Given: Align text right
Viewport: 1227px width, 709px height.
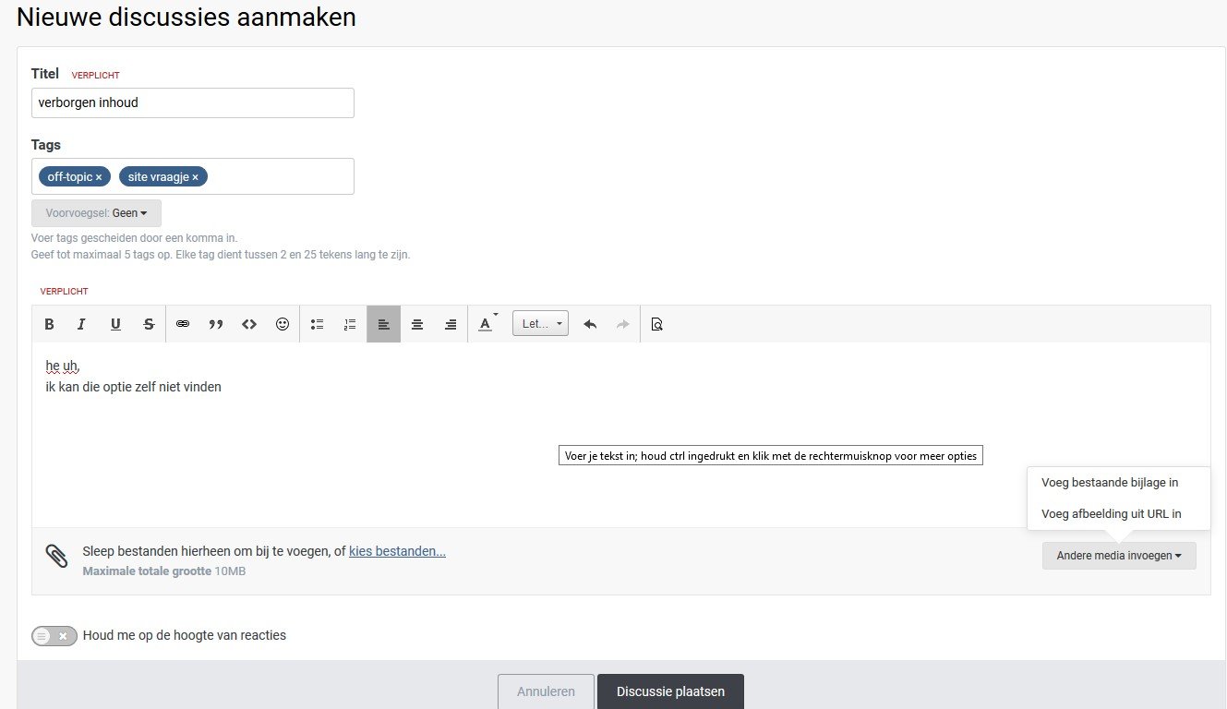Looking at the screenshot, I should [451, 324].
